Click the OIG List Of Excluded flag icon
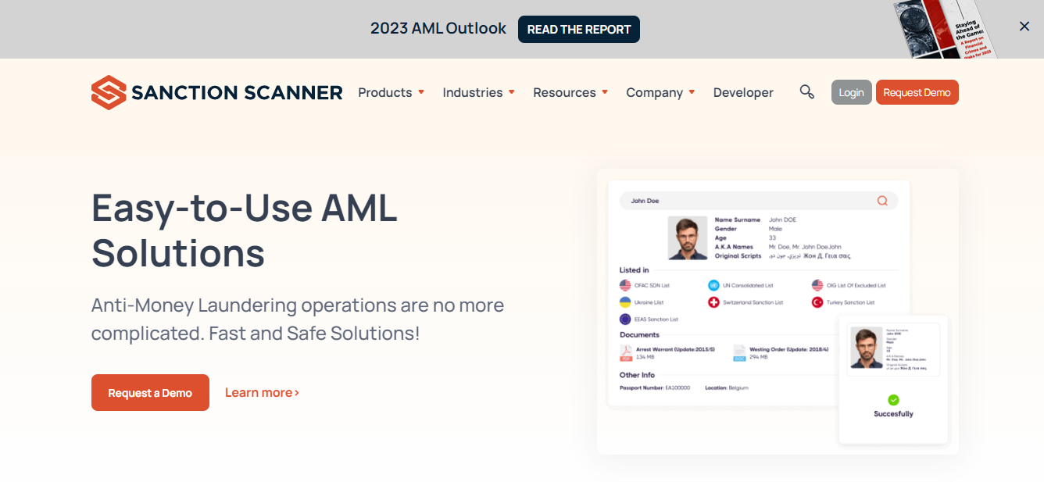 tap(817, 285)
